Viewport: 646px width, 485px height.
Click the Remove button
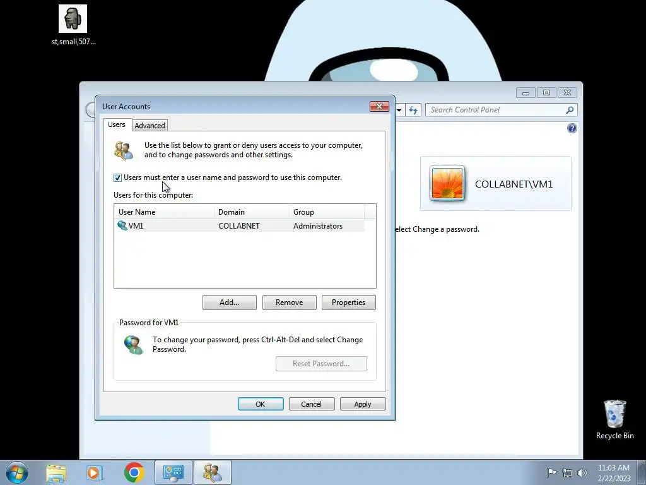click(x=289, y=302)
